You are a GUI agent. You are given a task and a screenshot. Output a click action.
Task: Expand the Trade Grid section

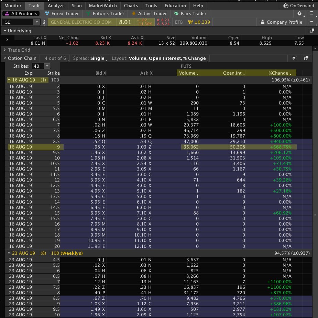click(x=5, y=50)
